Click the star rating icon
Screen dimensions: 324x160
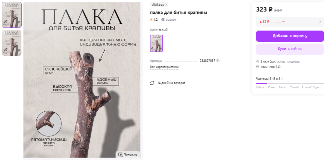[x=151, y=20]
